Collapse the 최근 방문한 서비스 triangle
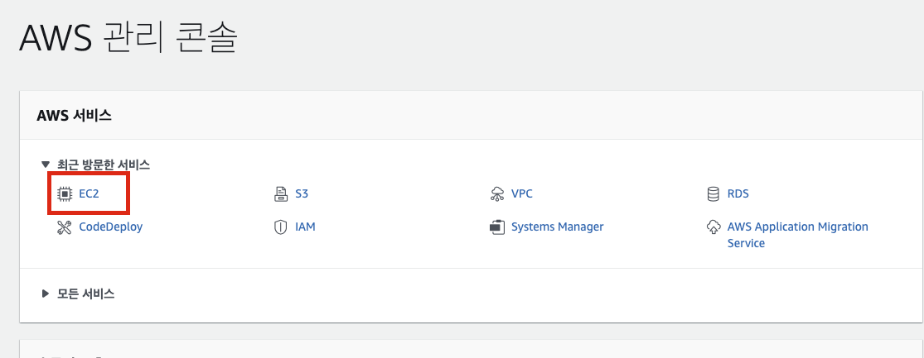Viewport: 924px width, 358px height. point(46,165)
